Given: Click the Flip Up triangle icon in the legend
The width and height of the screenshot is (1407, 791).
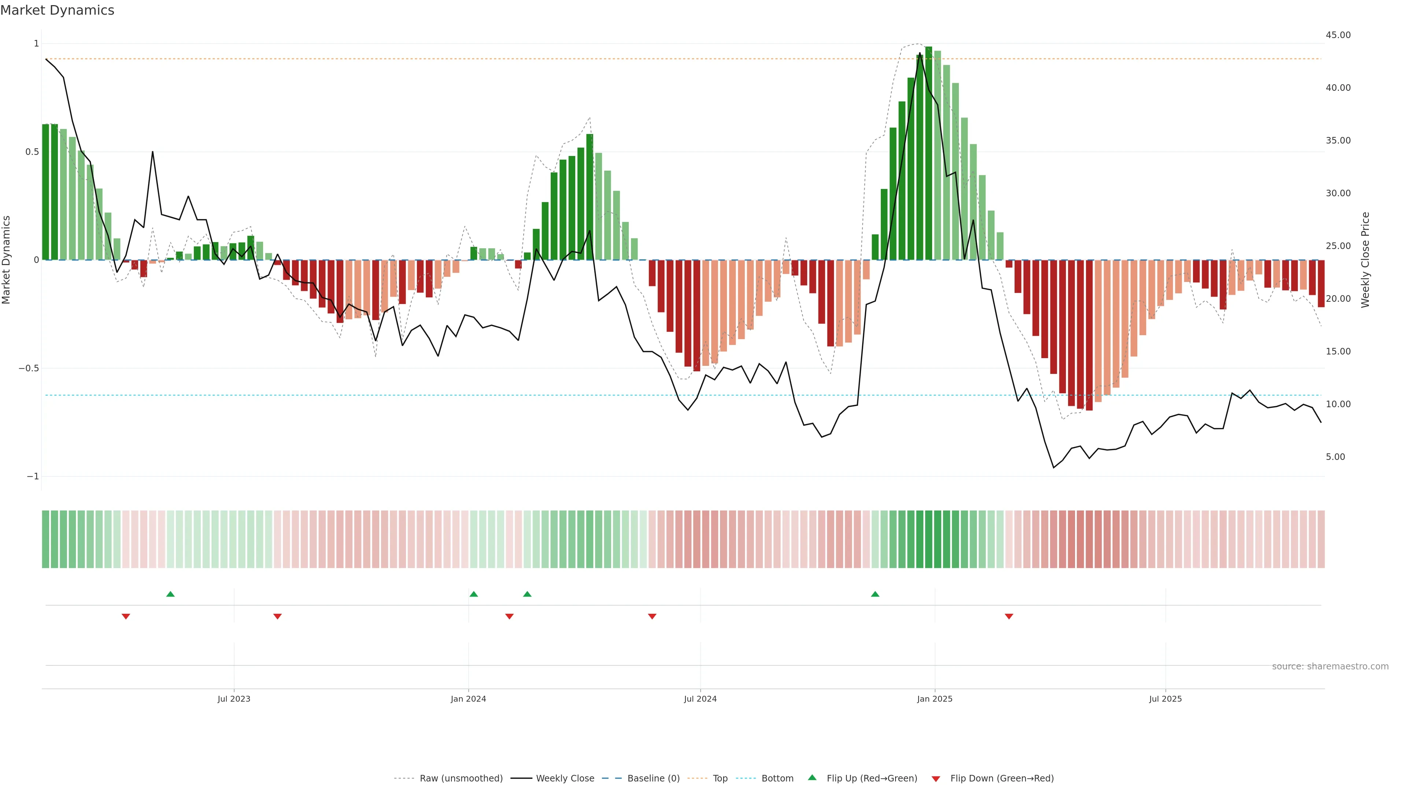Looking at the screenshot, I should (x=812, y=777).
